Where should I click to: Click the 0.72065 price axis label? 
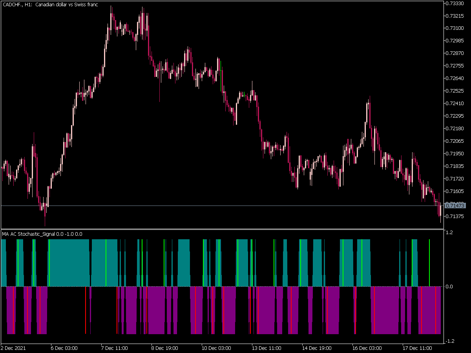(455, 141)
